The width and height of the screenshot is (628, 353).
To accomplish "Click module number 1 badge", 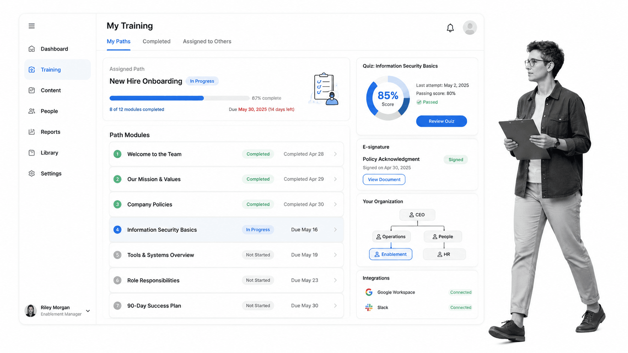I will point(118,154).
